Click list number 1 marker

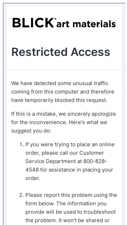coord(22,144)
